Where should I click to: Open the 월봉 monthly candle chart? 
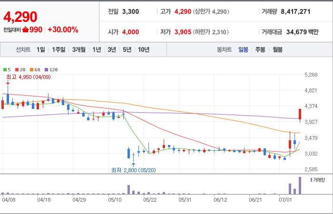pyautogui.click(x=277, y=49)
